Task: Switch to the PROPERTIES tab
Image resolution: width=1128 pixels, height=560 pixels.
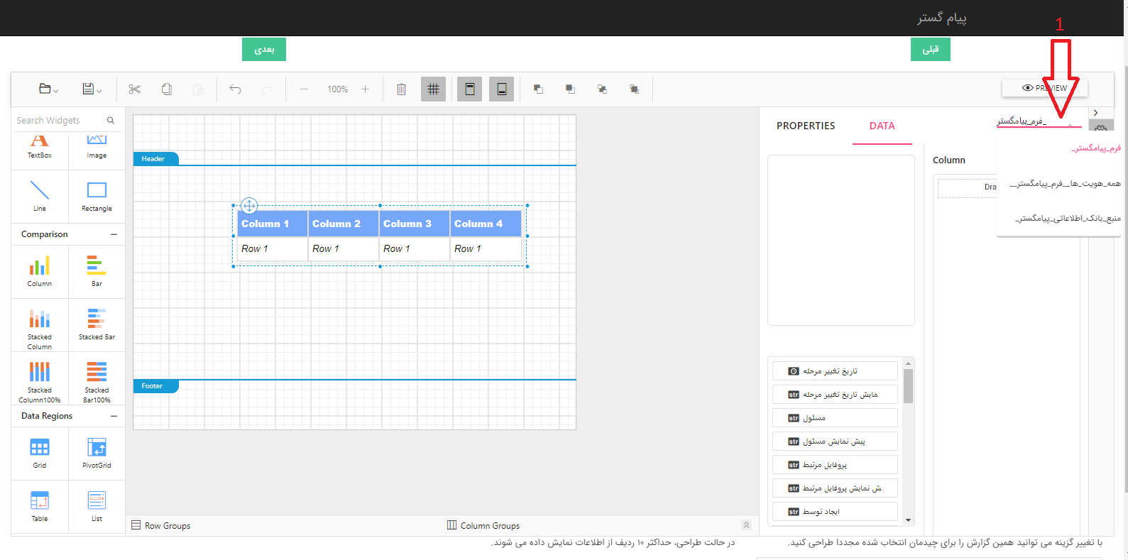Action: coord(806,126)
